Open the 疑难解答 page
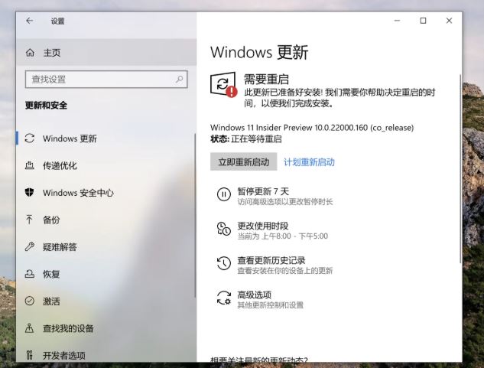 106,247
